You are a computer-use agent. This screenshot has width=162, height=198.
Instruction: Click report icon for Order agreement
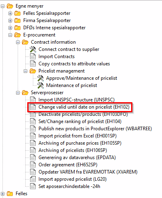click(33, 164)
